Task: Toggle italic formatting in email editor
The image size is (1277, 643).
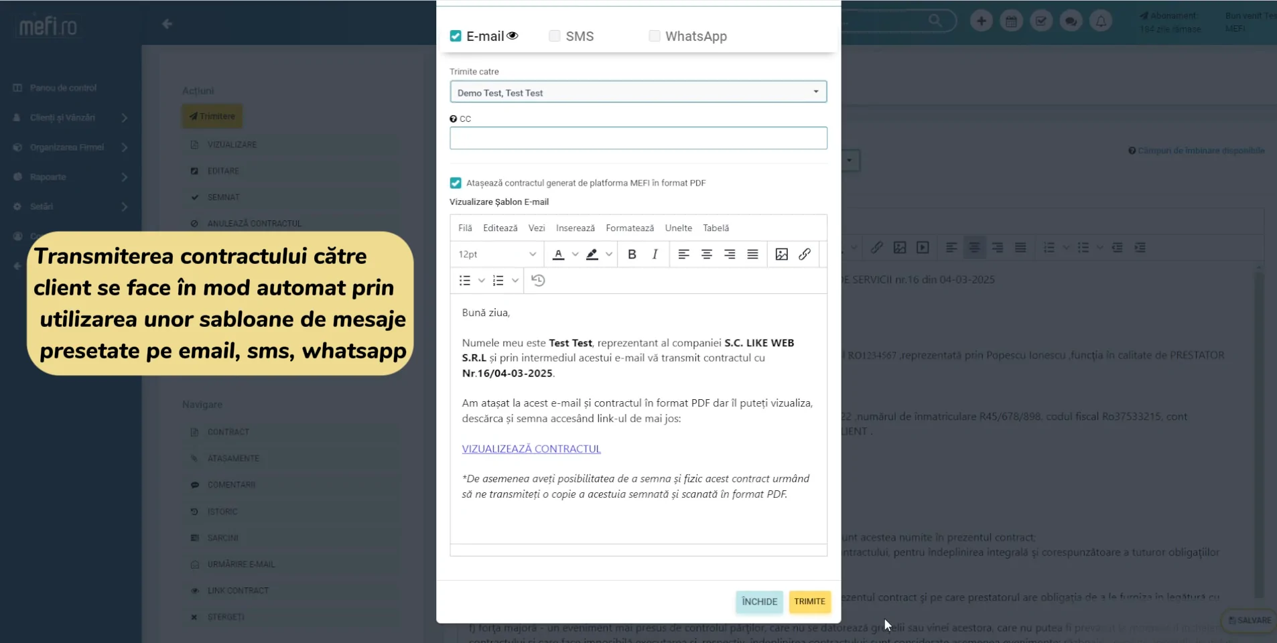Action: click(x=655, y=254)
